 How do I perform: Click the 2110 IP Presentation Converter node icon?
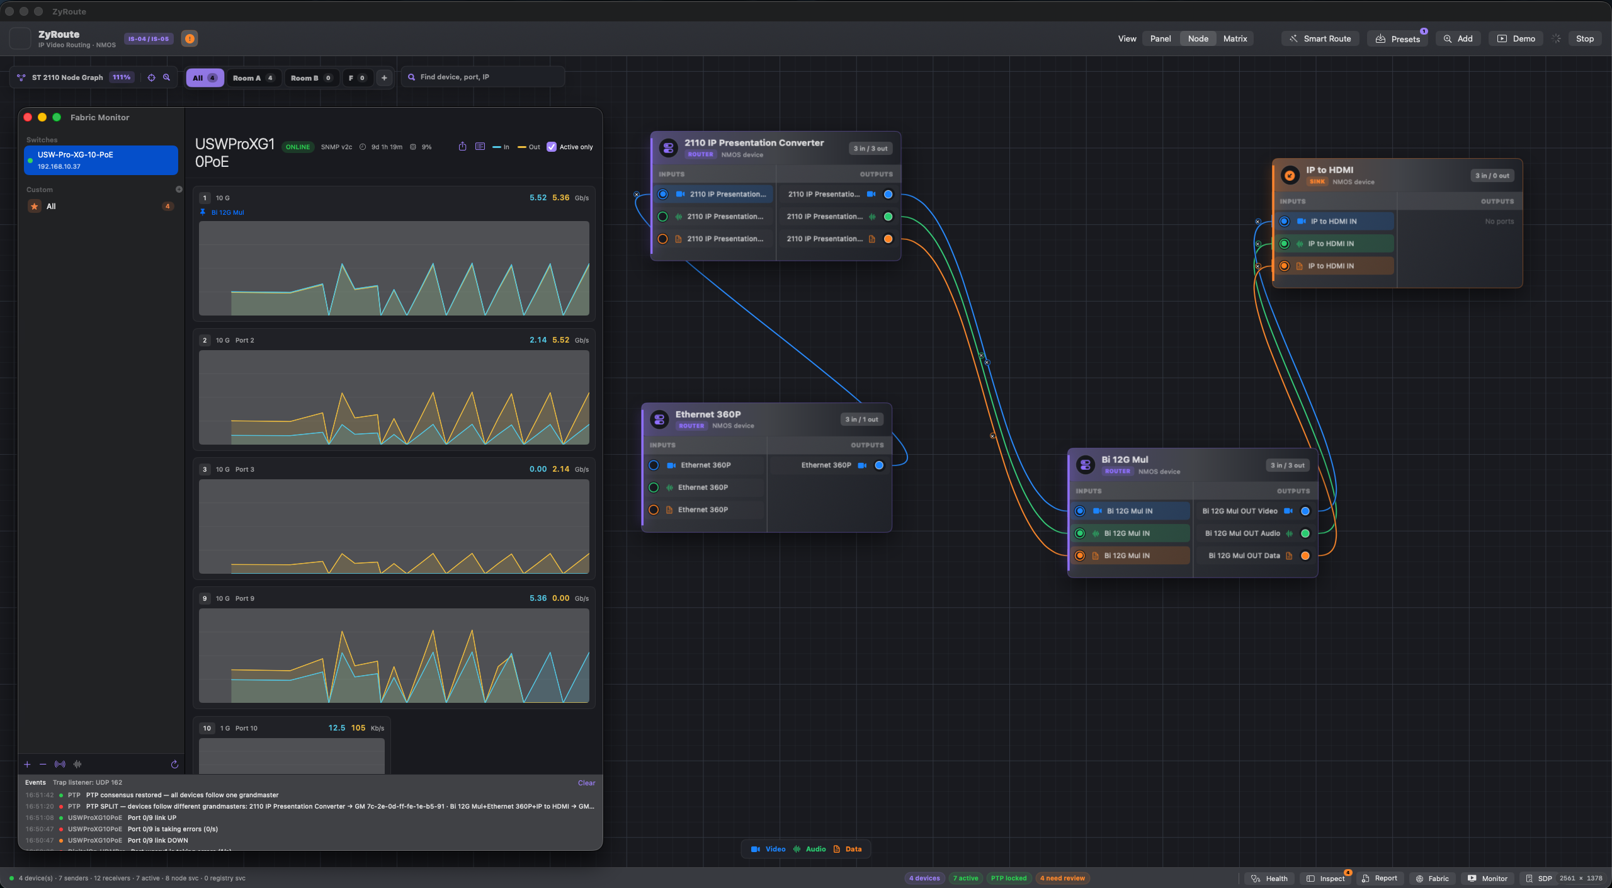668,148
